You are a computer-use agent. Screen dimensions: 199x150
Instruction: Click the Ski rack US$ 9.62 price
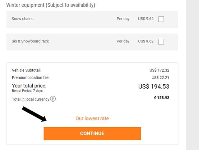(x=146, y=41)
